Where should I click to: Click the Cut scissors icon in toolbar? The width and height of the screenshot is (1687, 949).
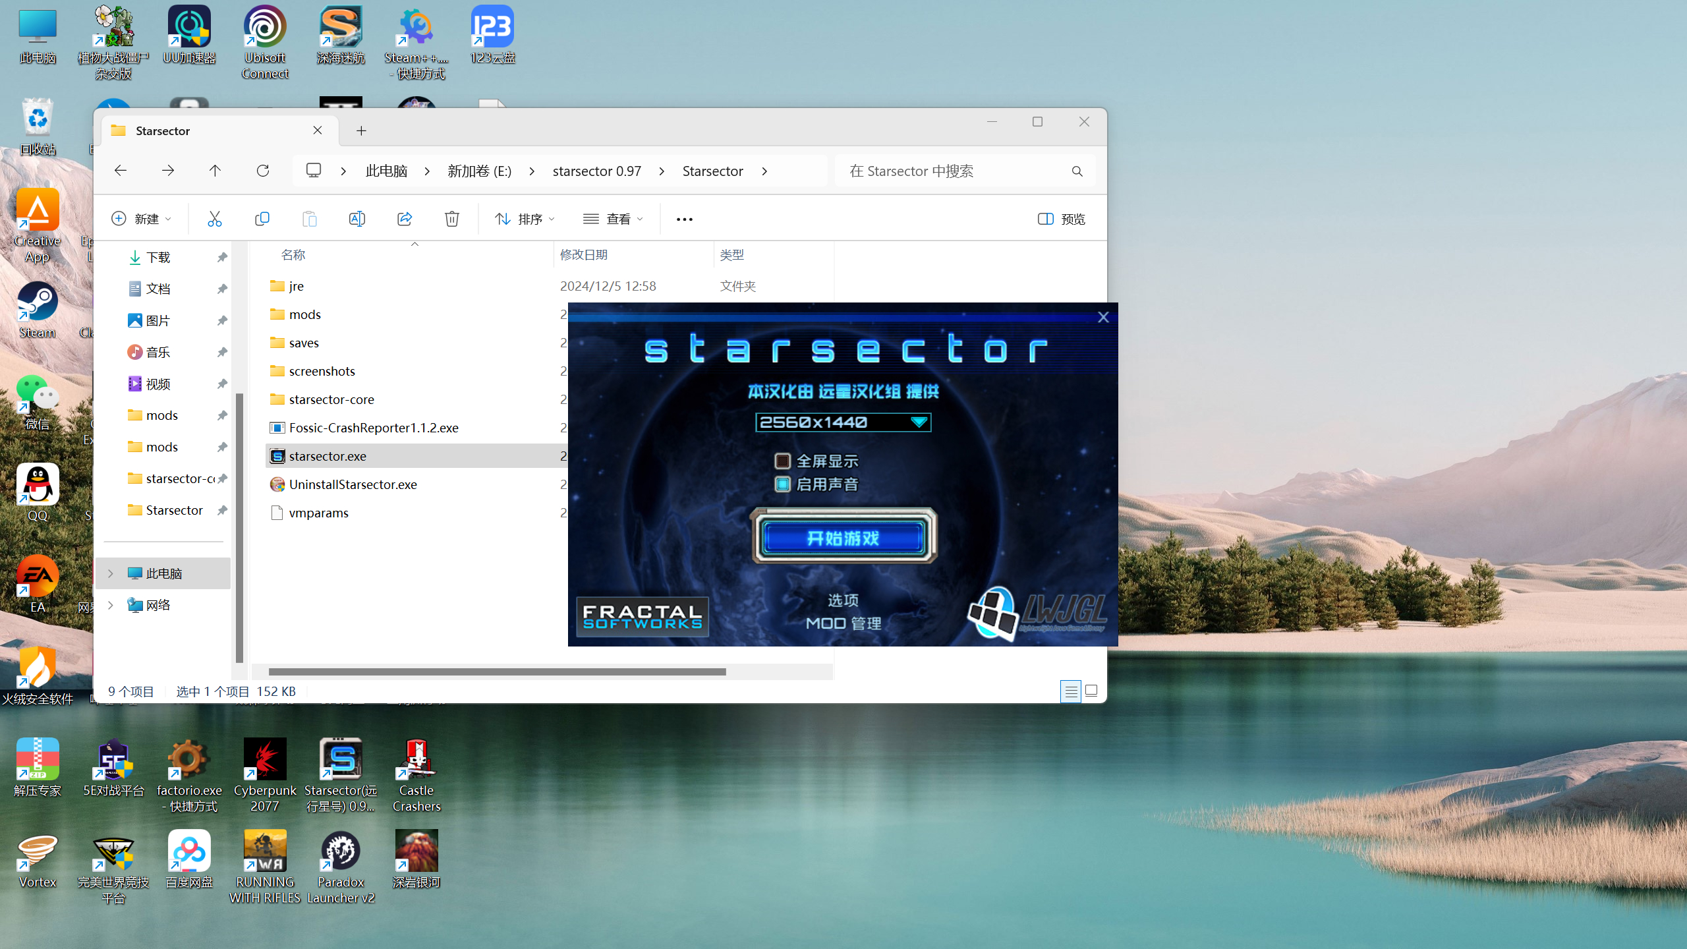[x=214, y=219]
